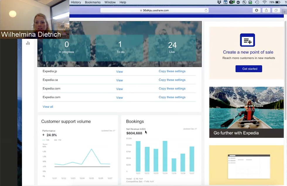Click the 12/21 bar in Bookings chart
This screenshot has width=287, height=186.
point(138,156)
